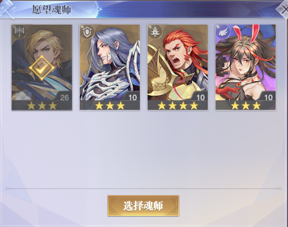This screenshot has height=227, width=288.
Task: Click the pillar class icon on blond hero card
Action: click(19, 31)
